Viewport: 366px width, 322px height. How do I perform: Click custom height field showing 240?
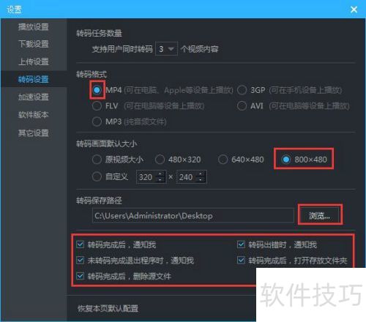pos(187,177)
